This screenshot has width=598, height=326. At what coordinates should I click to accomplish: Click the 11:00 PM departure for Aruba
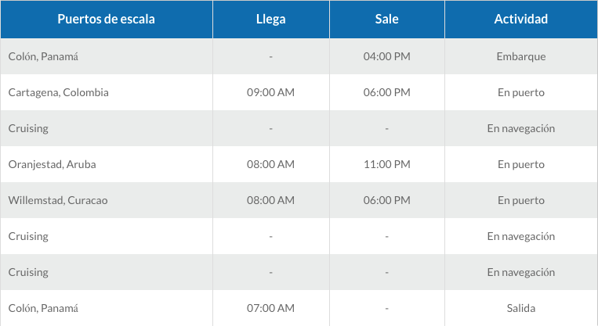click(387, 164)
